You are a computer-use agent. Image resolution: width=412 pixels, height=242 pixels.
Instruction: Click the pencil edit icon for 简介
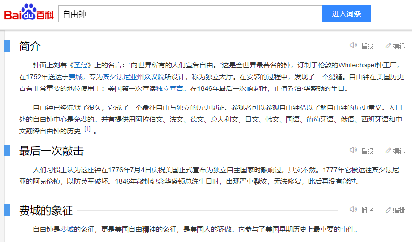388,45
